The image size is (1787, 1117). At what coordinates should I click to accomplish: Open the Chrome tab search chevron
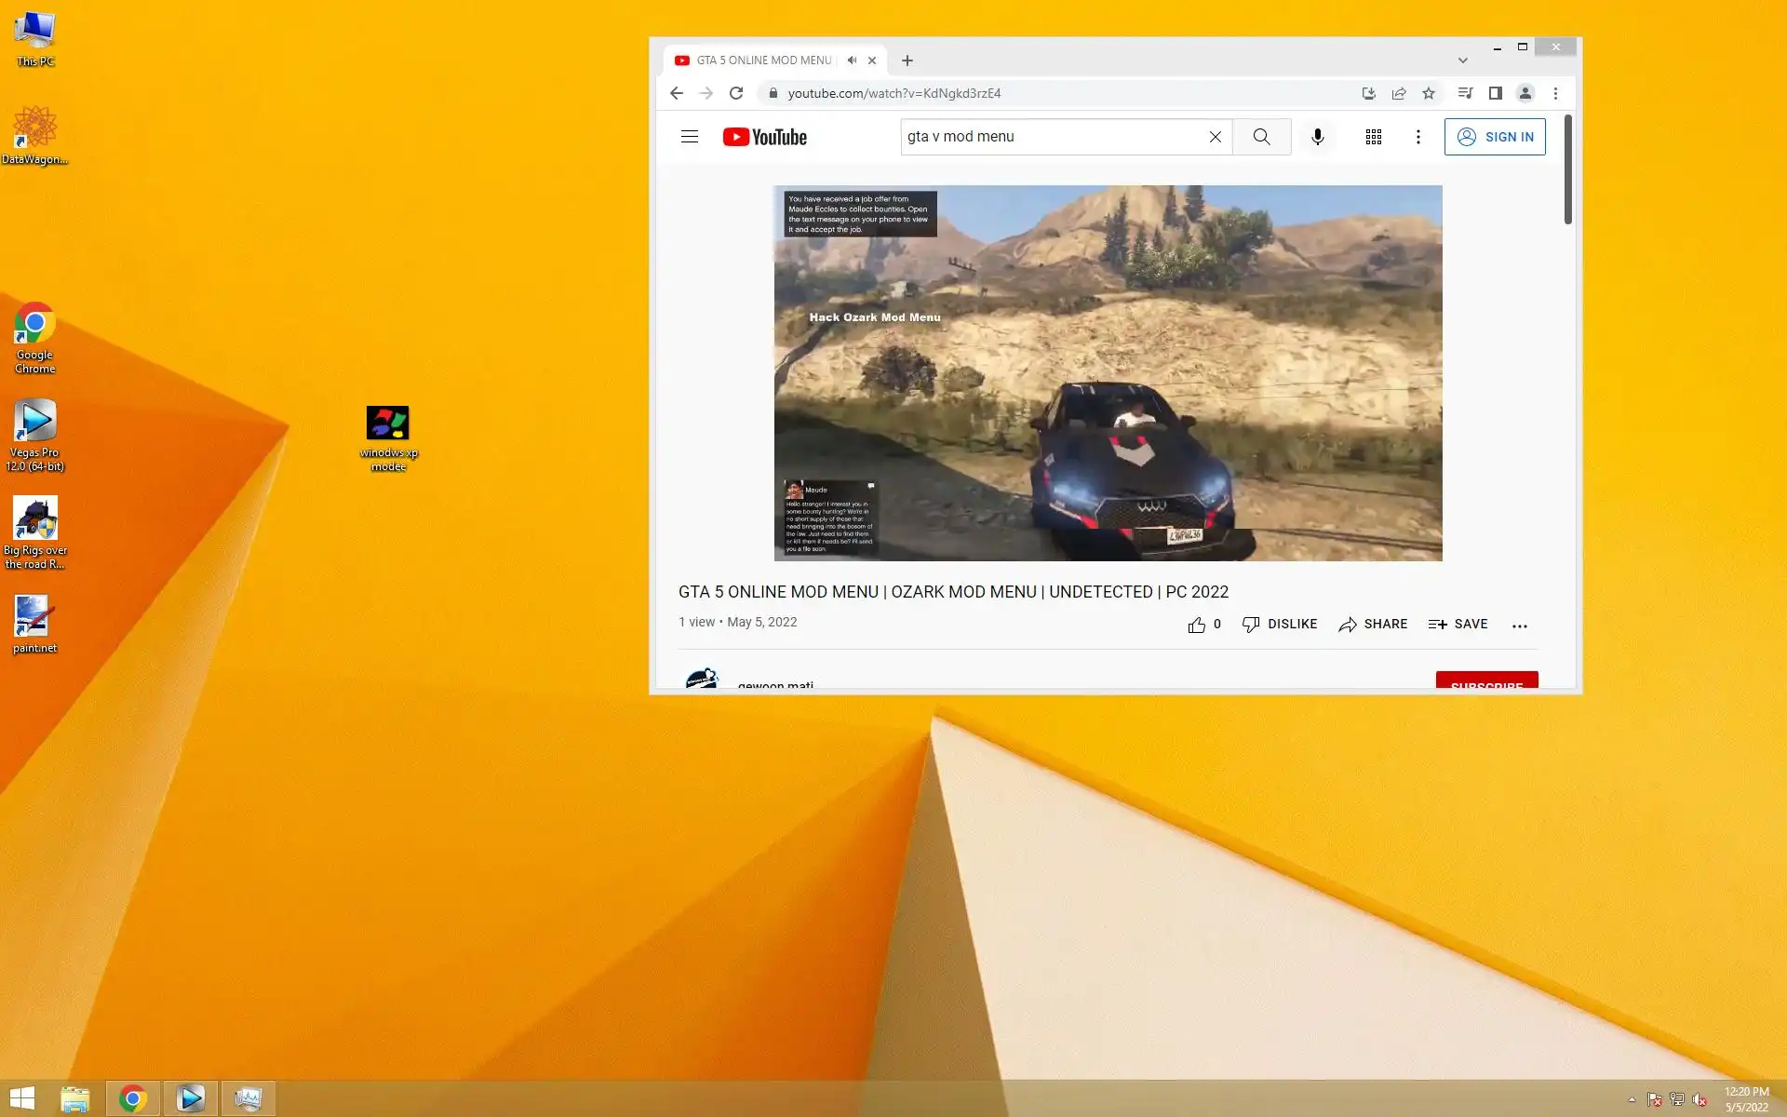tap(1462, 61)
